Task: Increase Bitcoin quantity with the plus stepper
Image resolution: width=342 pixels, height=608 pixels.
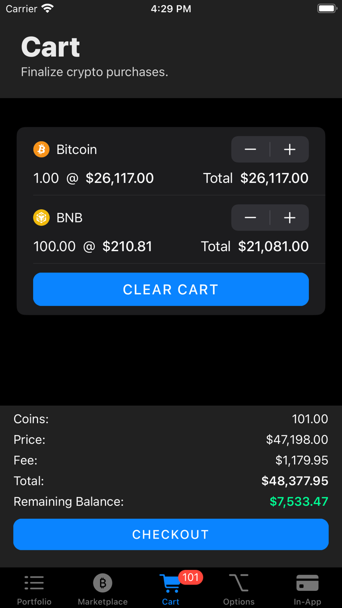Action: (290, 149)
